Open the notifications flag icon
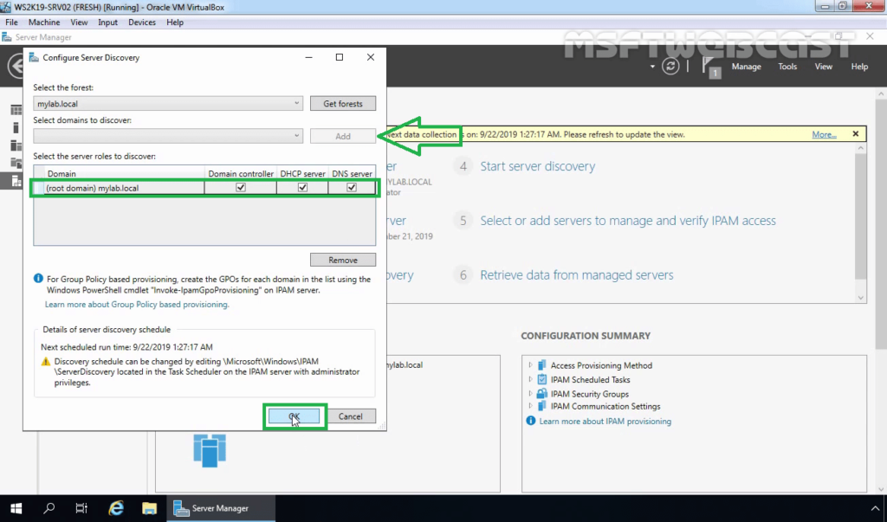The height and width of the screenshot is (522, 887). click(711, 67)
